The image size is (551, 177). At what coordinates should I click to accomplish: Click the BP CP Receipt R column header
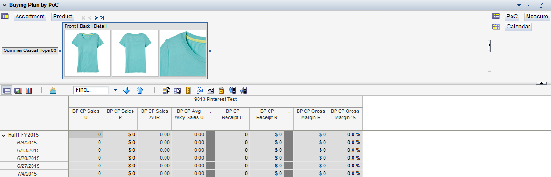tap(267, 119)
